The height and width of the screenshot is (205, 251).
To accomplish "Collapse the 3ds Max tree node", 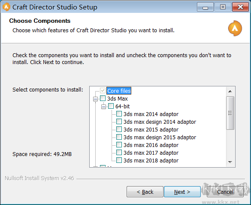I will click(95, 99).
